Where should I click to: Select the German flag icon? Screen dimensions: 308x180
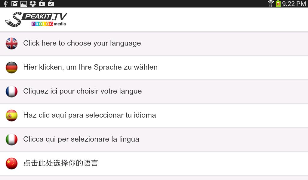click(11, 67)
